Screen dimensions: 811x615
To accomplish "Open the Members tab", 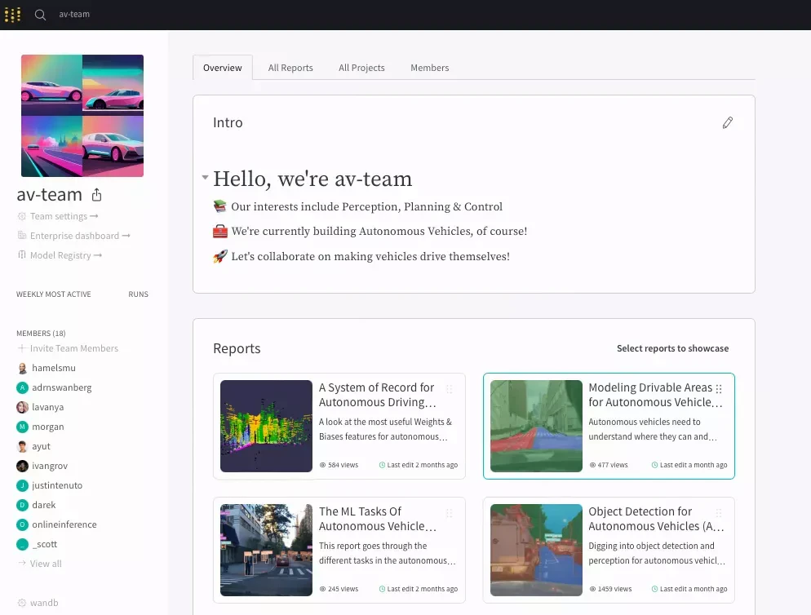I will [429, 68].
